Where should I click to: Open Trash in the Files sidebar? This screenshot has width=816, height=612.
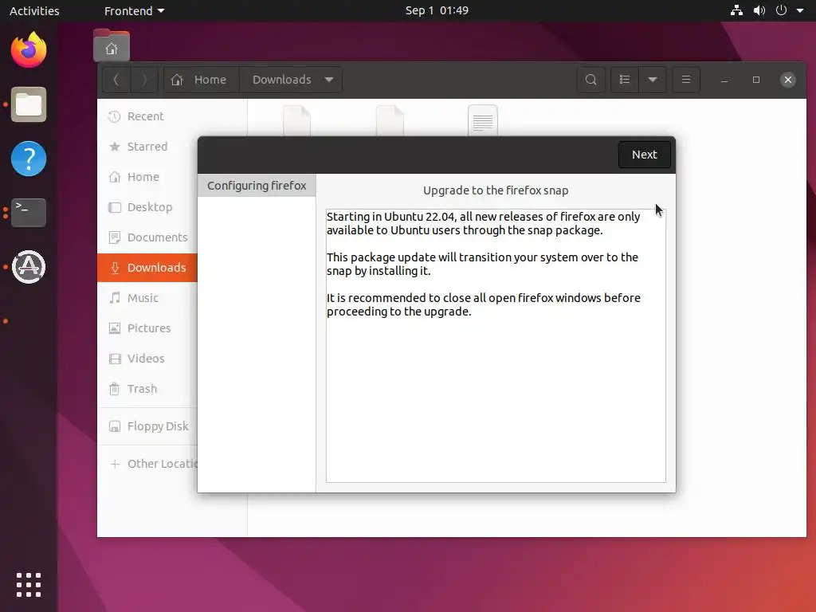[x=147, y=389]
